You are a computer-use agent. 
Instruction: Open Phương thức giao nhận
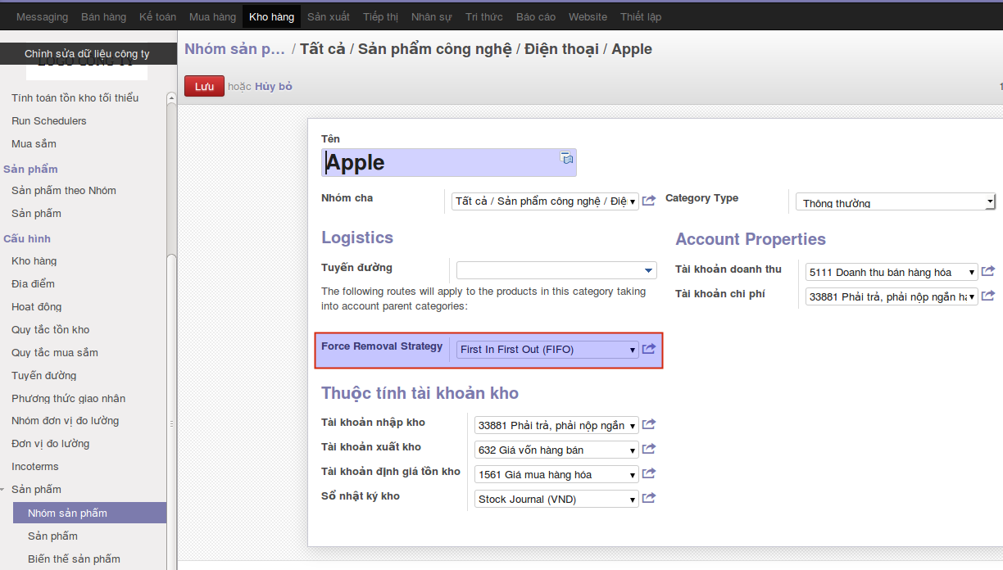[69, 399]
